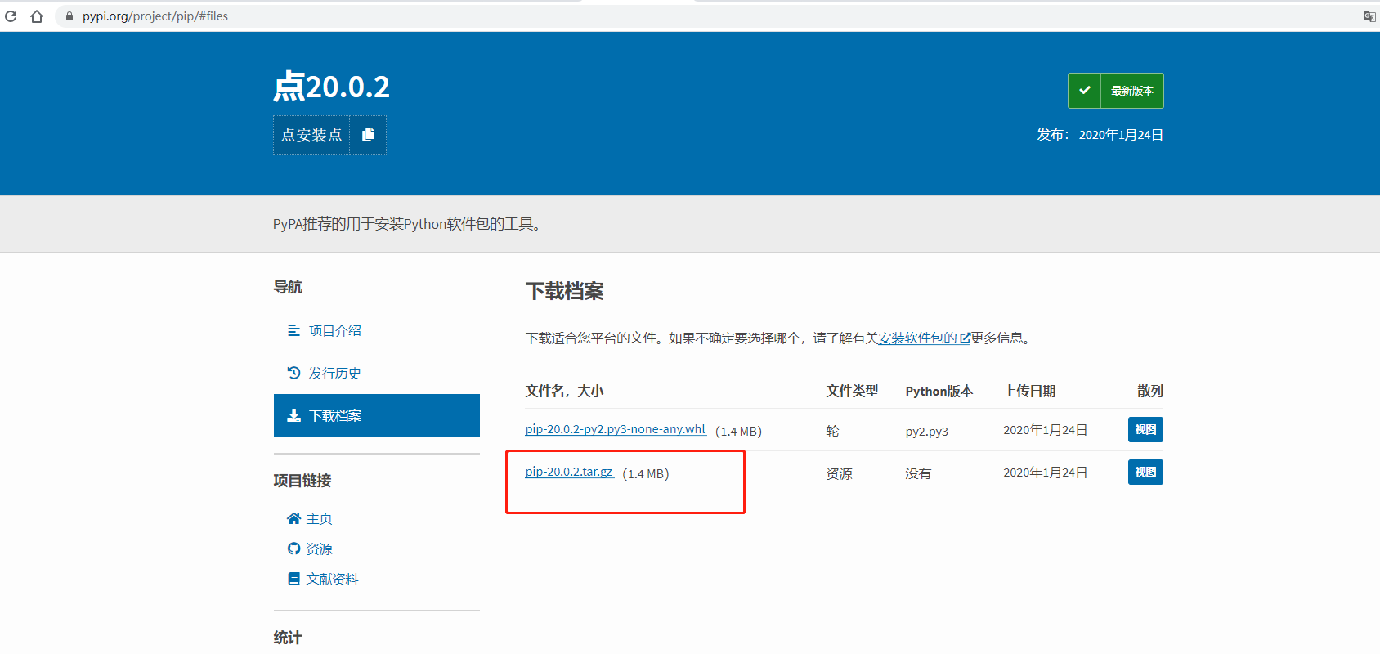Click the green checkmark latest version icon
Viewport: 1380px width, 654px height.
tap(1084, 91)
